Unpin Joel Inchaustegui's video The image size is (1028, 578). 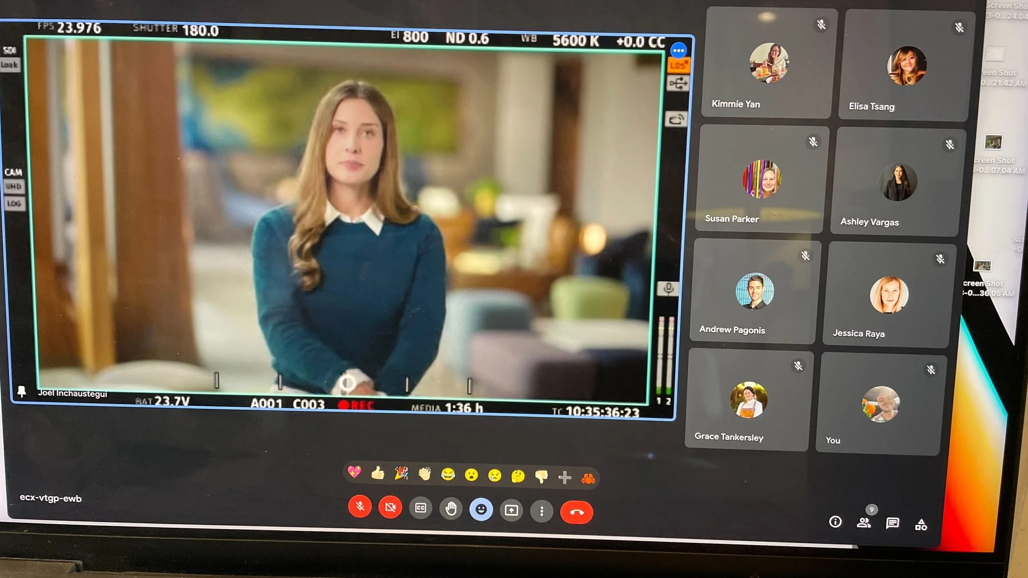(21, 391)
